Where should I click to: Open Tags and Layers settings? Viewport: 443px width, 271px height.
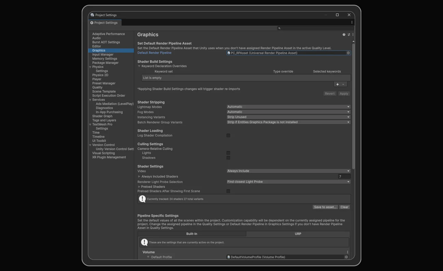[x=104, y=120]
